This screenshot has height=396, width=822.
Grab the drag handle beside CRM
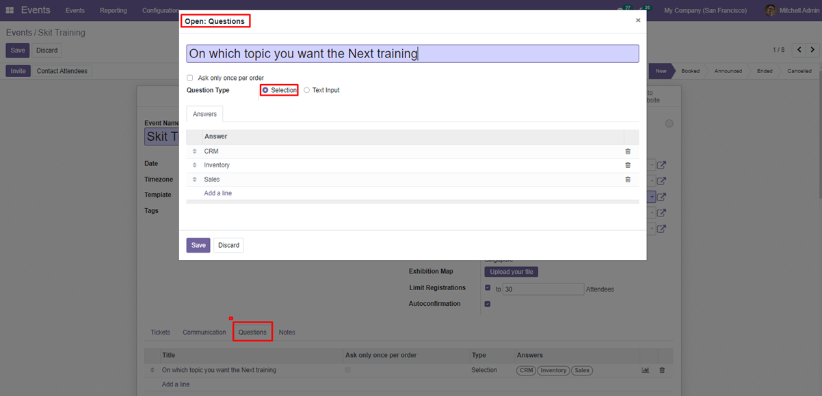tap(194, 152)
